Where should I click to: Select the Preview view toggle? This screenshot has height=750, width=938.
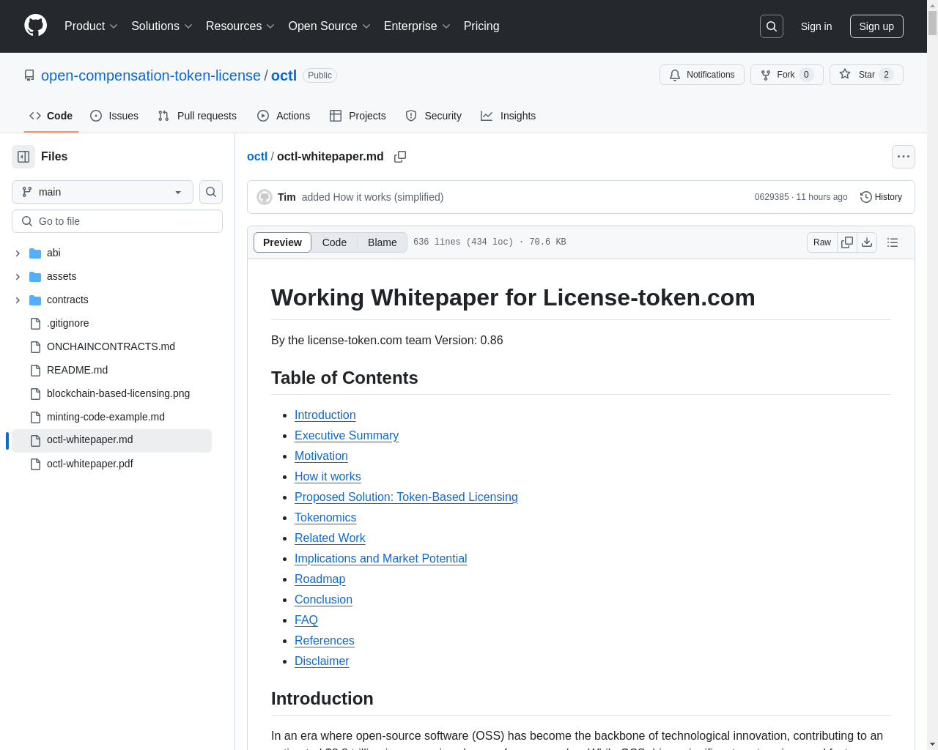click(282, 242)
